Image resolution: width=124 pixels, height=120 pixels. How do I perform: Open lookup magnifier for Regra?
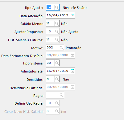tap(61, 95)
